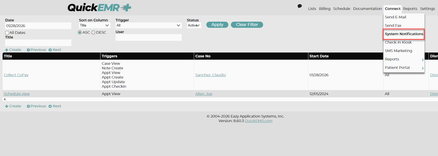The image size is (438, 156).
Task: Click the top Previous arrow icon
Action: [x=28, y=50]
